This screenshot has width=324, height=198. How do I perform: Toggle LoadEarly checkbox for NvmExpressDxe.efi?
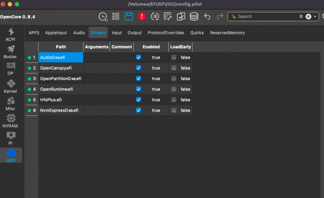coord(174,110)
